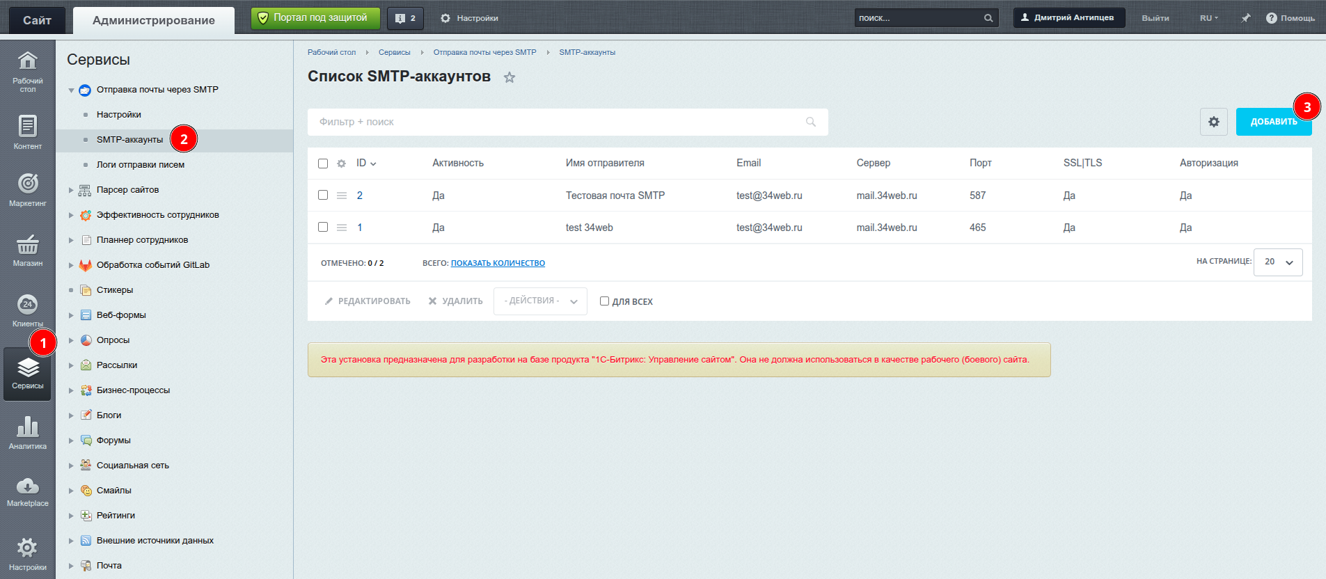Open the RU language dropdown

(x=1209, y=18)
